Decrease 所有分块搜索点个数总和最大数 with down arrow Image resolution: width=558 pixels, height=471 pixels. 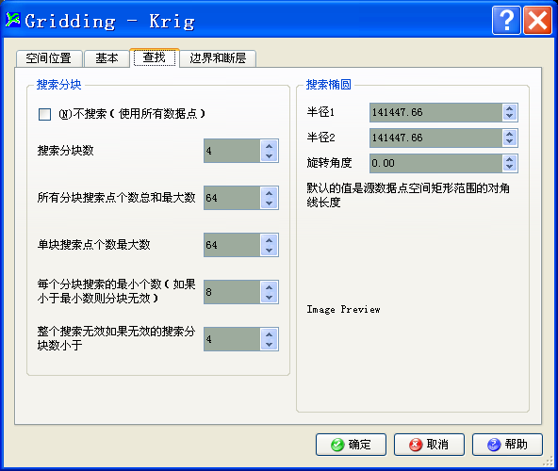coord(269,203)
